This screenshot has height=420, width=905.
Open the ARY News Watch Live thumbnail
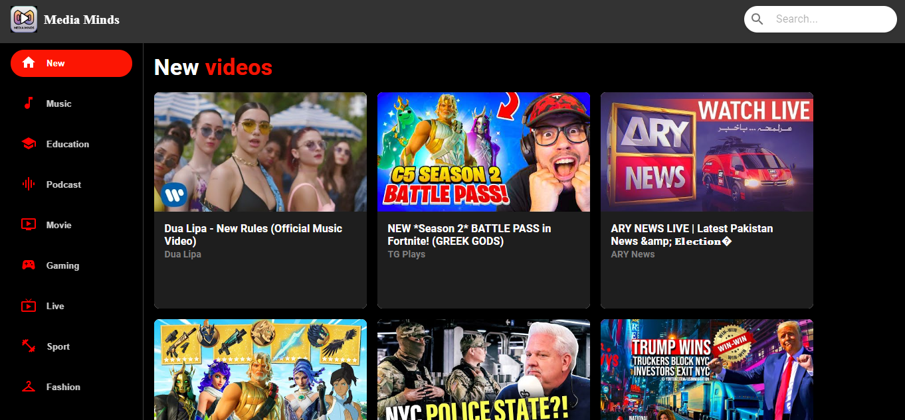(x=707, y=152)
